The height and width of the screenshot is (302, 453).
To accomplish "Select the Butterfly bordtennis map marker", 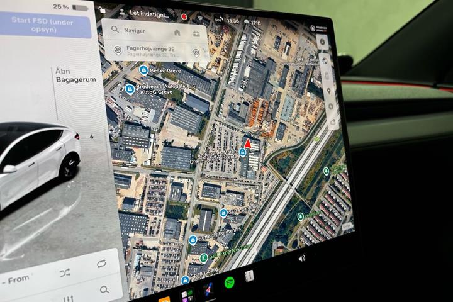I will tap(193, 240).
